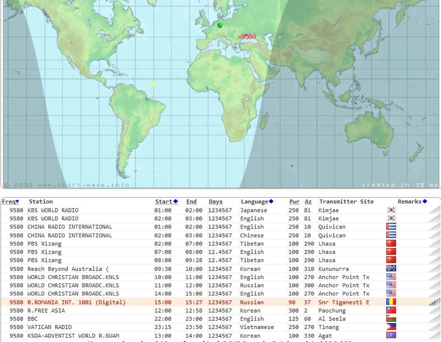Click power value 125 in BBC row
The height and width of the screenshot is (342, 441).
coord(294,319)
